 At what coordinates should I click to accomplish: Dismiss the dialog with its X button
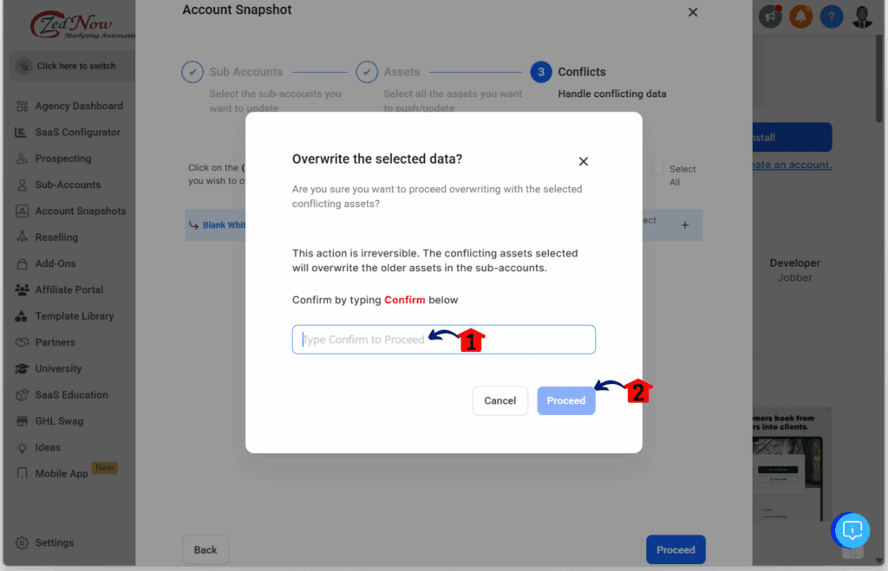point(583,161)
